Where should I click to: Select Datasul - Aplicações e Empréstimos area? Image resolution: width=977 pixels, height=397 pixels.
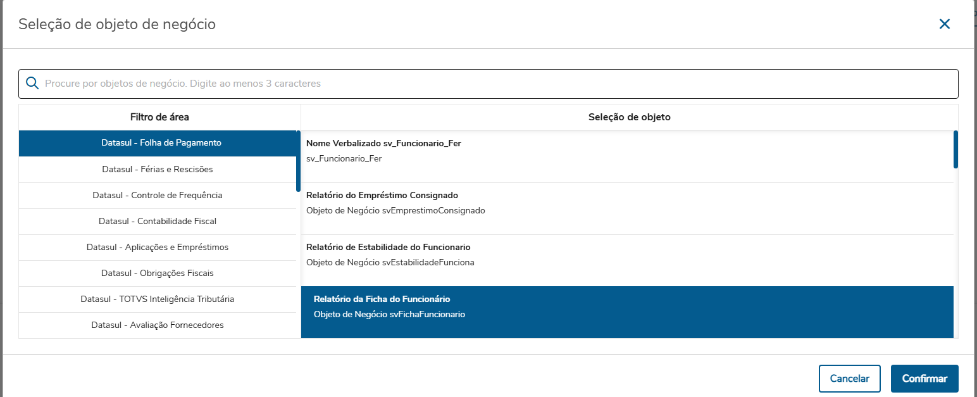[157, 247]
